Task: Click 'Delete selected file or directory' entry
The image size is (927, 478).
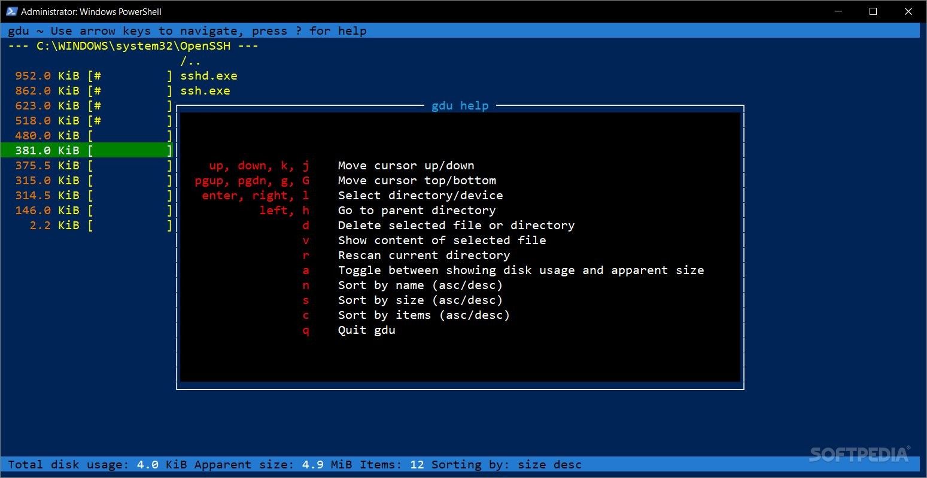Action: [x=457, y=226]
